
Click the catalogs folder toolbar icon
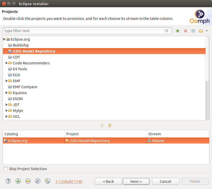[201, 31]
